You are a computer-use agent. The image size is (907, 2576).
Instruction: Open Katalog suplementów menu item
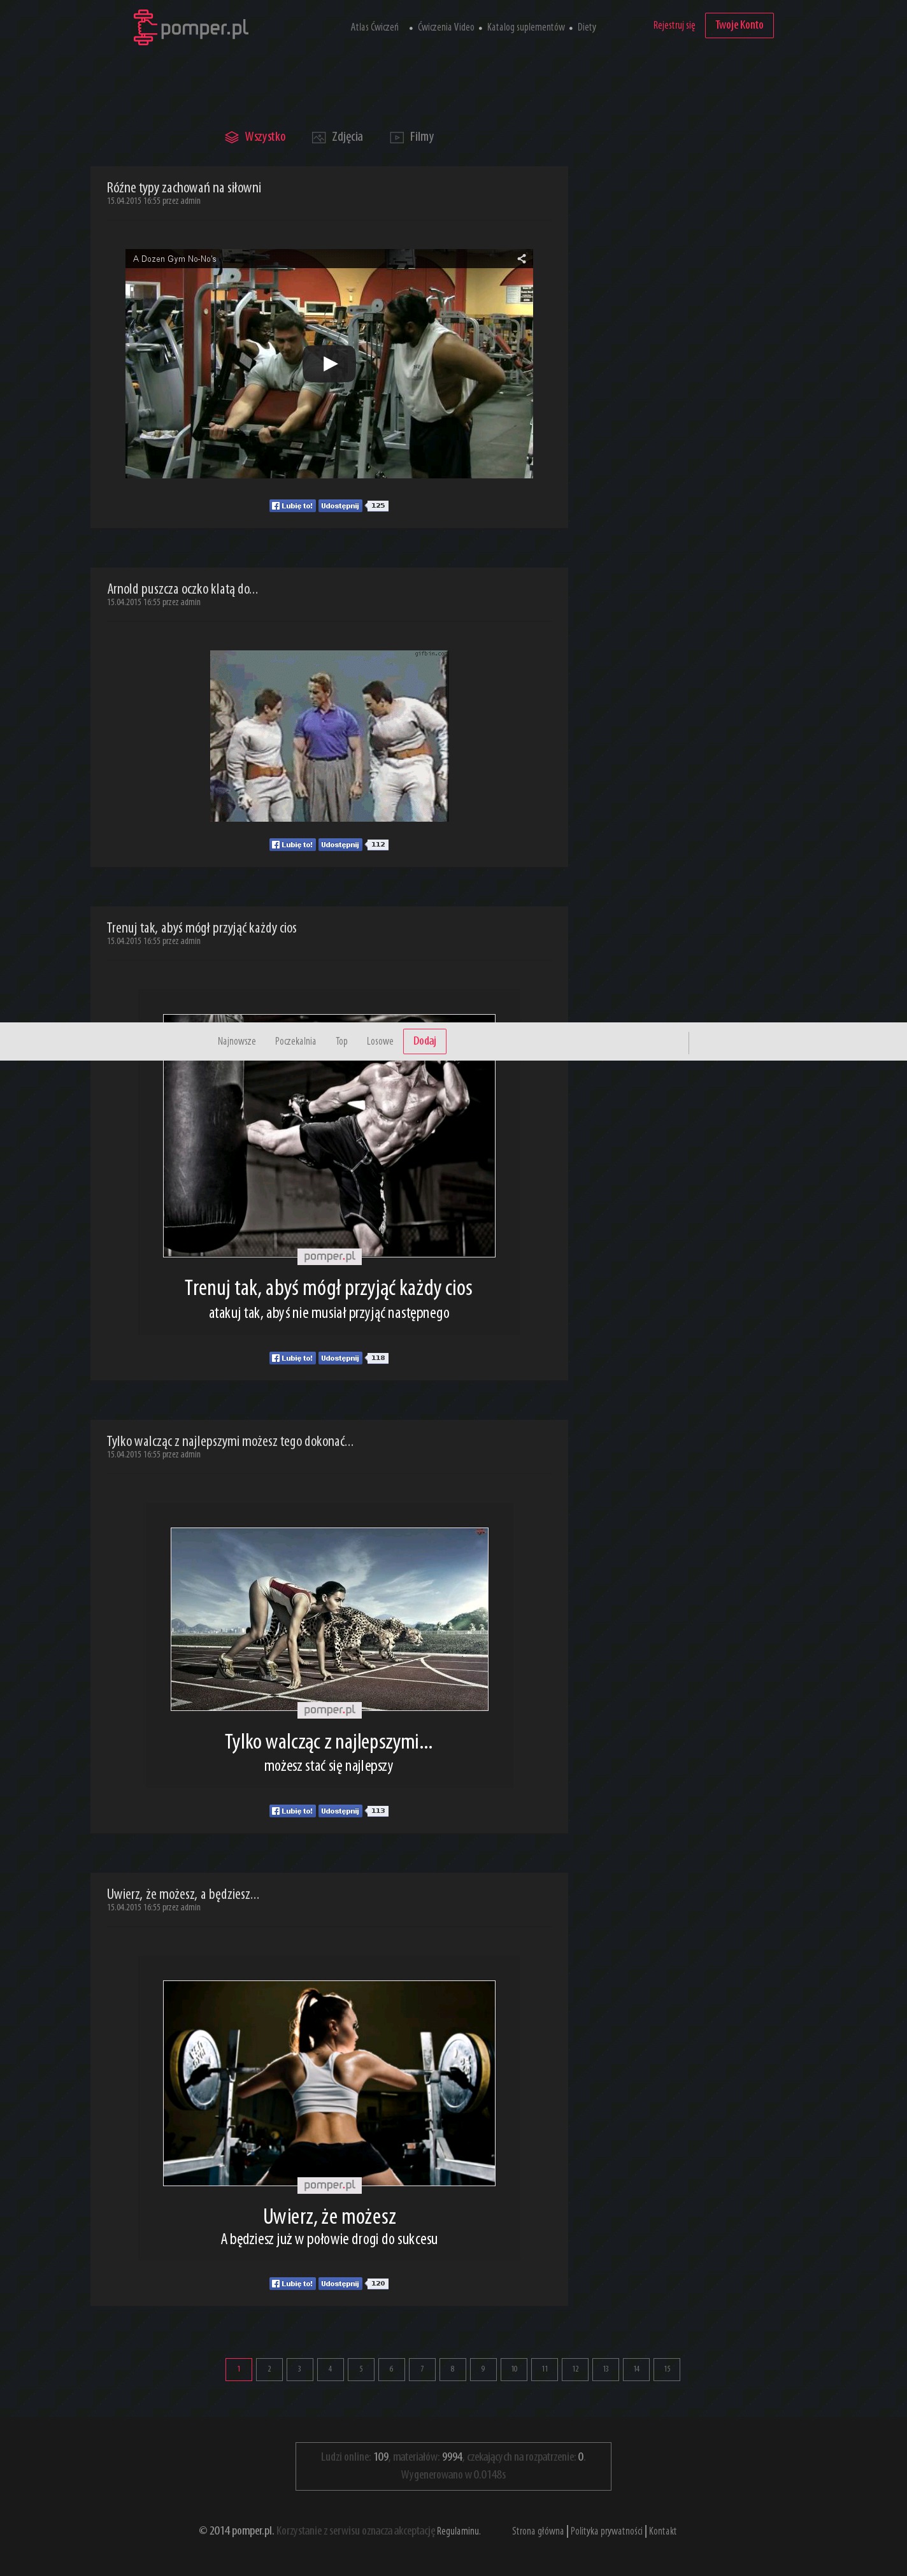[526, 27]
